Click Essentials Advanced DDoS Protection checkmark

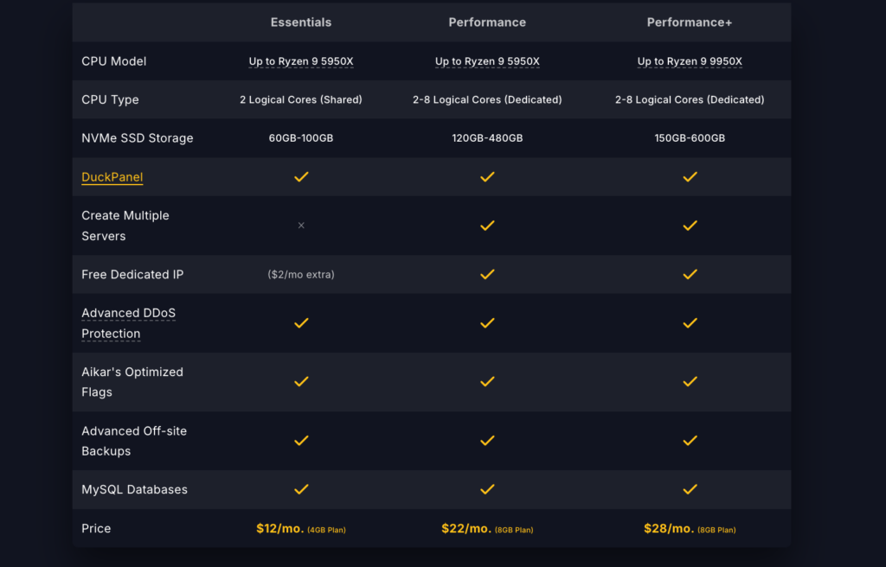tap(301, 323)
